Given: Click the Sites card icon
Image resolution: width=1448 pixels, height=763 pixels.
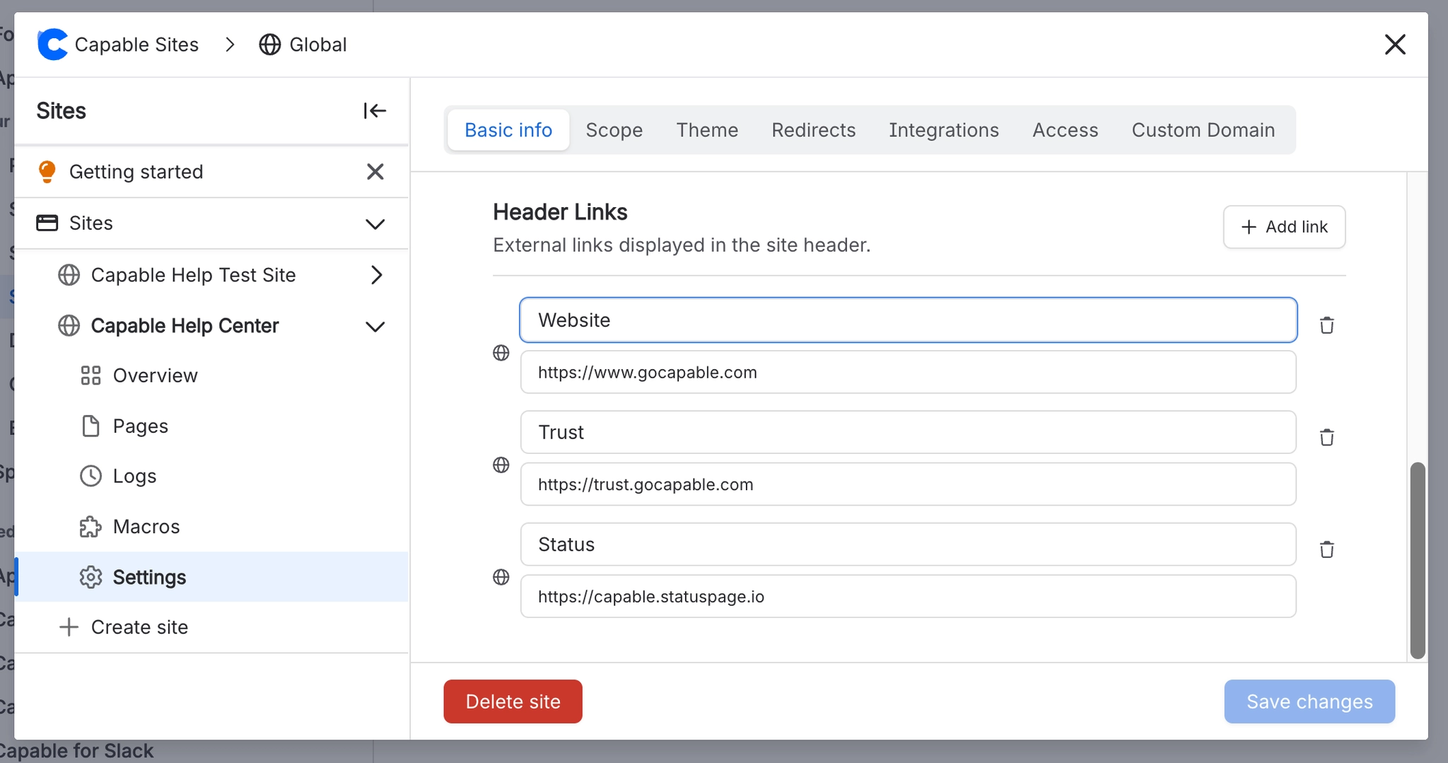Looking at the screenshot, I should (x=47, y=223).
